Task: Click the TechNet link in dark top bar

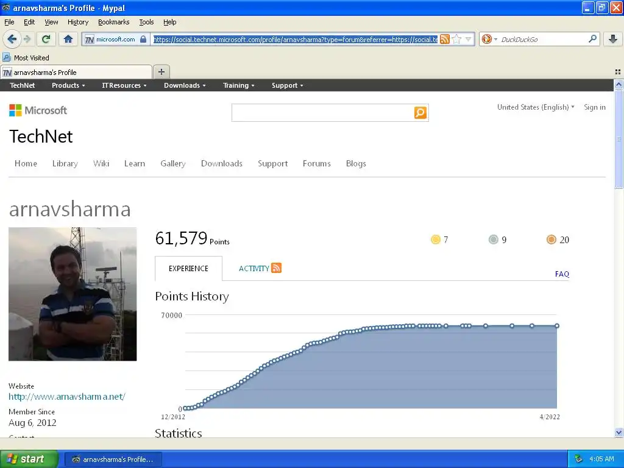Action: click(x=23, y=85)
